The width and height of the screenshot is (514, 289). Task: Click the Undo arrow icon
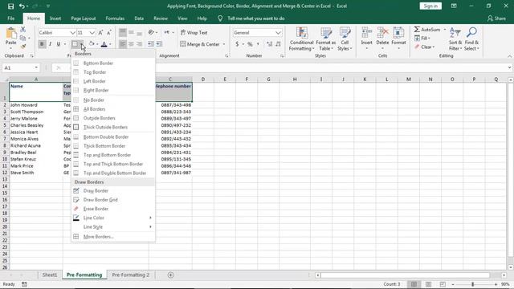pyautogui.click(x=22, y=6)
